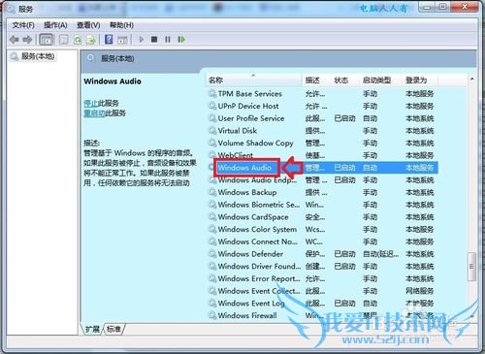The width and height of the screenshot is (485, 354).
Task: Click the Export List toolbar icon
Action: [x=91, y=40]
